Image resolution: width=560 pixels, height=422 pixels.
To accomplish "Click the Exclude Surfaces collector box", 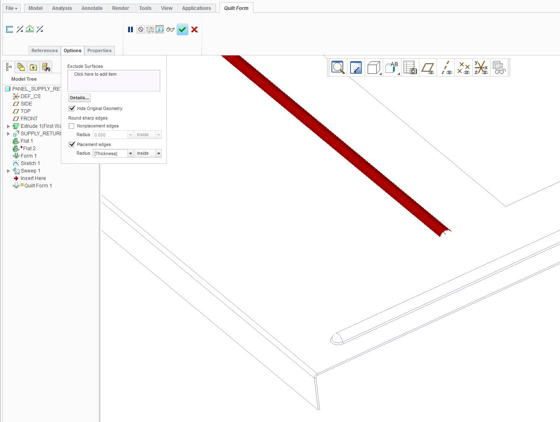I will (x=114, y=81).
